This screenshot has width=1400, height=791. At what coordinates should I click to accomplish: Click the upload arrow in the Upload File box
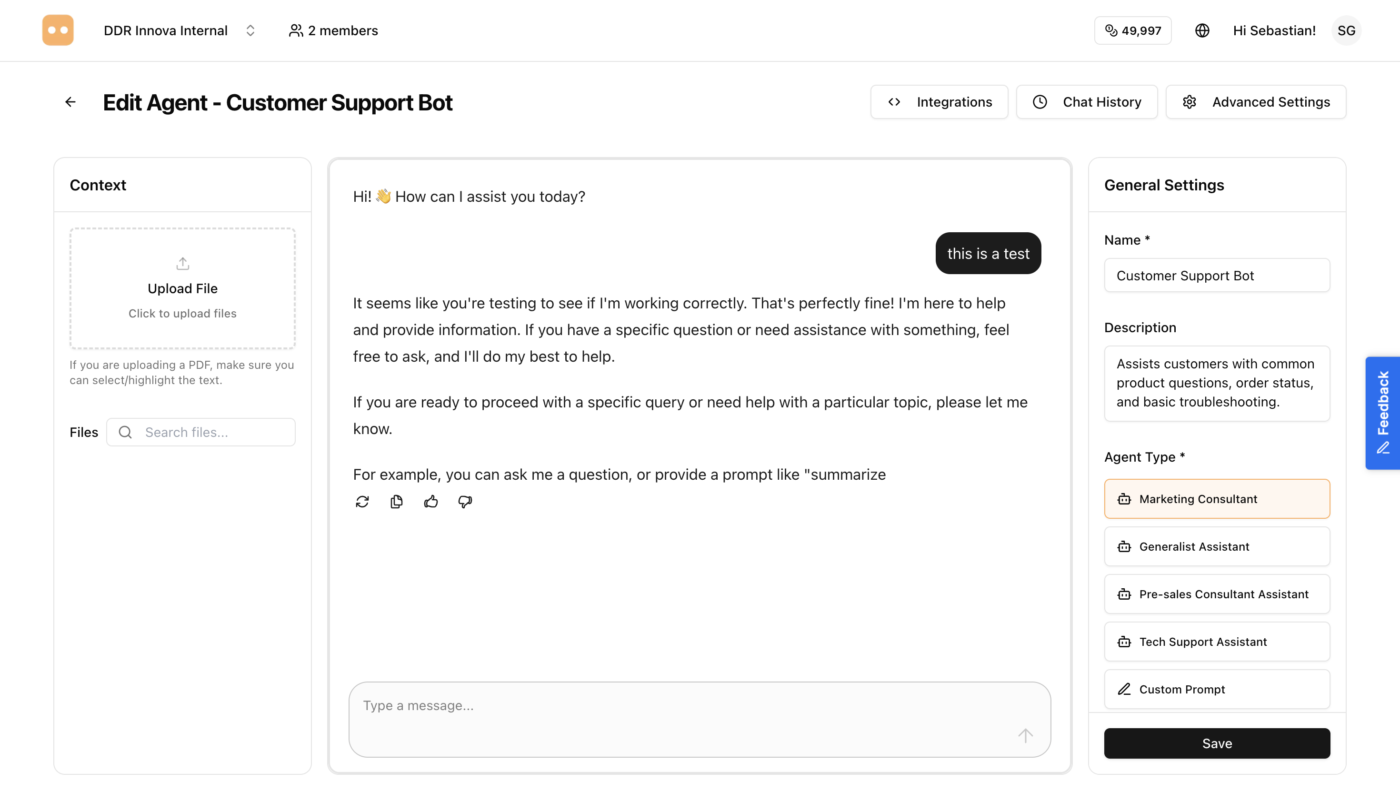pyautogui.click(x=182, y=264)
